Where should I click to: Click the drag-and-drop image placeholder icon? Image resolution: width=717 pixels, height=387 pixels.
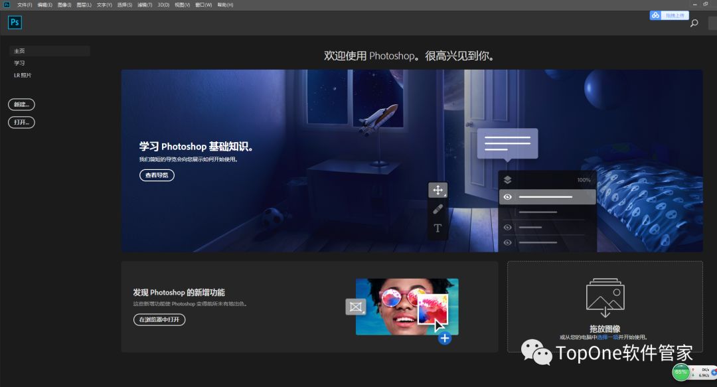pyautogui.click(x=605, y=298)
